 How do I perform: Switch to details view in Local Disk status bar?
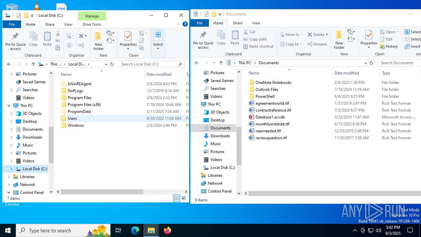pos(177,198)
